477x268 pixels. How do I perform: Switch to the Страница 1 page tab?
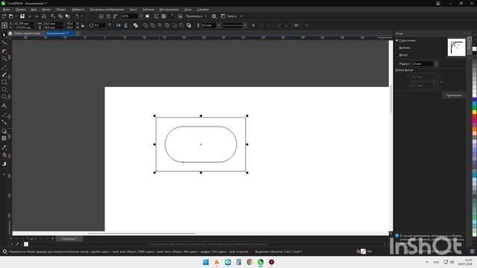(69, 239)
